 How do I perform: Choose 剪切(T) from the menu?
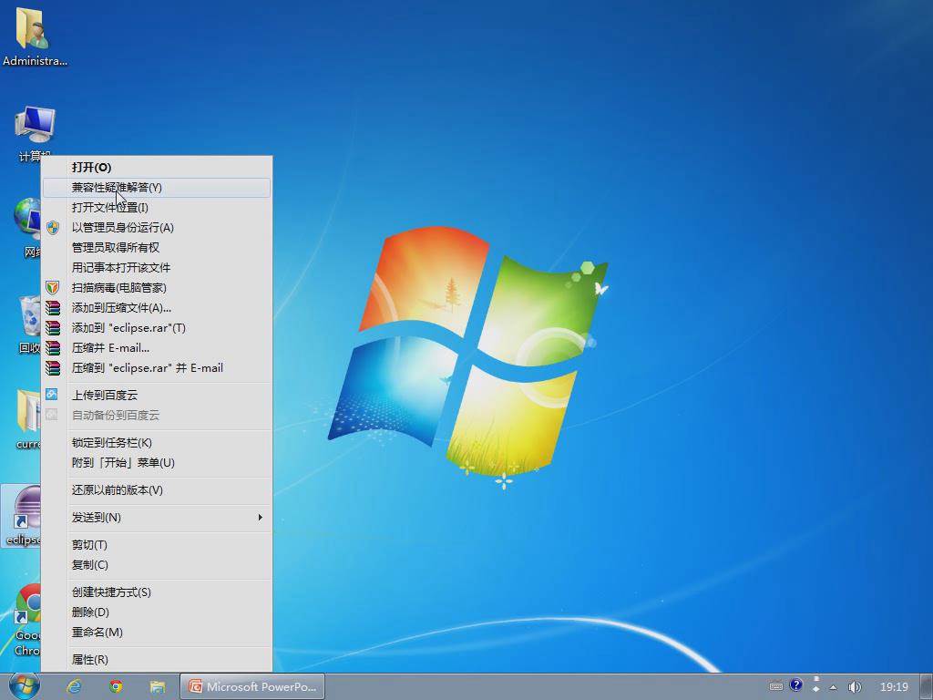click(157, 545)
